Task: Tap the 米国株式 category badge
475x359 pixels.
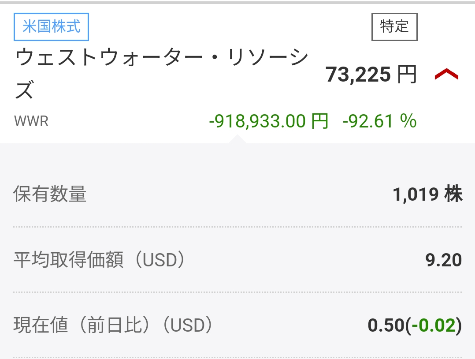Action: pyautogui.click(x=52, y=26)
